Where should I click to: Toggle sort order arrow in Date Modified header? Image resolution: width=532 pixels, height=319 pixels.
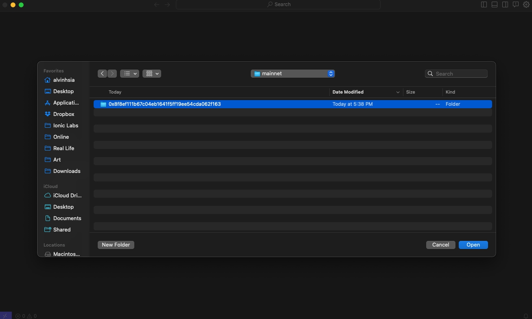(x=398, y=92)
